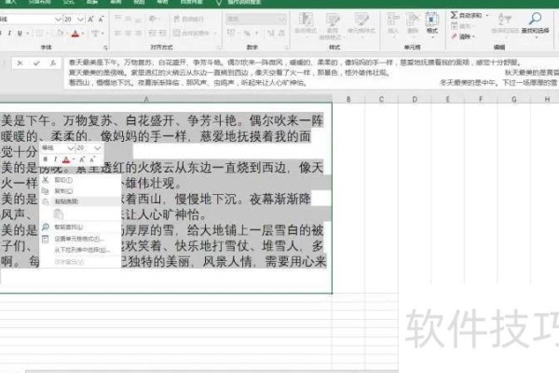The width and height of the screenshot is (559, 373).
Task: Select column C header
Action: coord(381,99)
